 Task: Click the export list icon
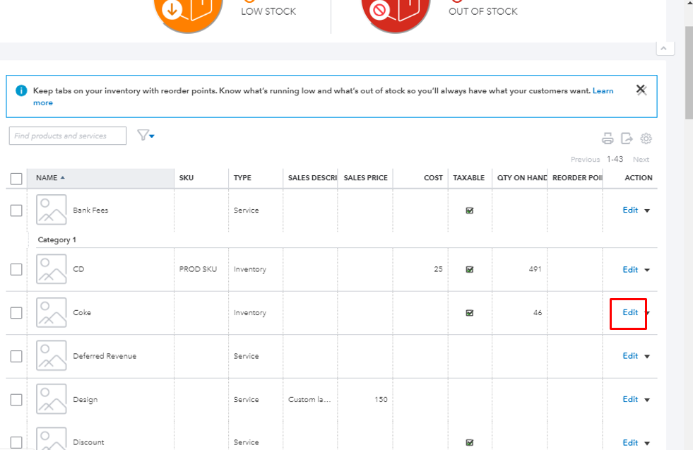point(627,138)
